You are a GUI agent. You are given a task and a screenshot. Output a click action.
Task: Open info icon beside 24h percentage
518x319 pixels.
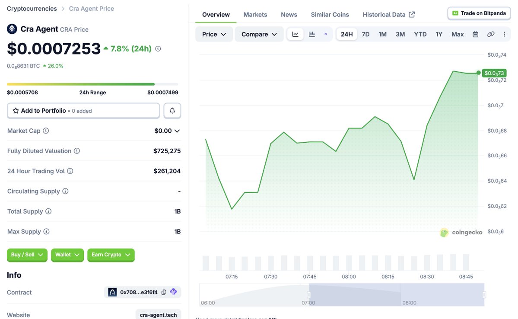[158, 48]
